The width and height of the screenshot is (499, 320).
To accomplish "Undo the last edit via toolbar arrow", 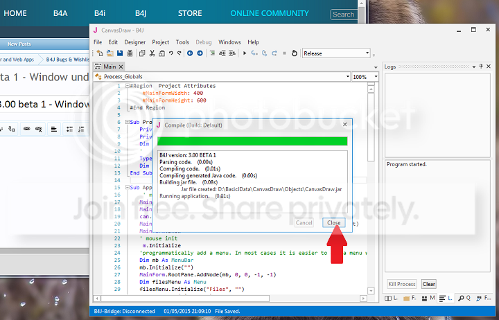I will click(171, 53).
